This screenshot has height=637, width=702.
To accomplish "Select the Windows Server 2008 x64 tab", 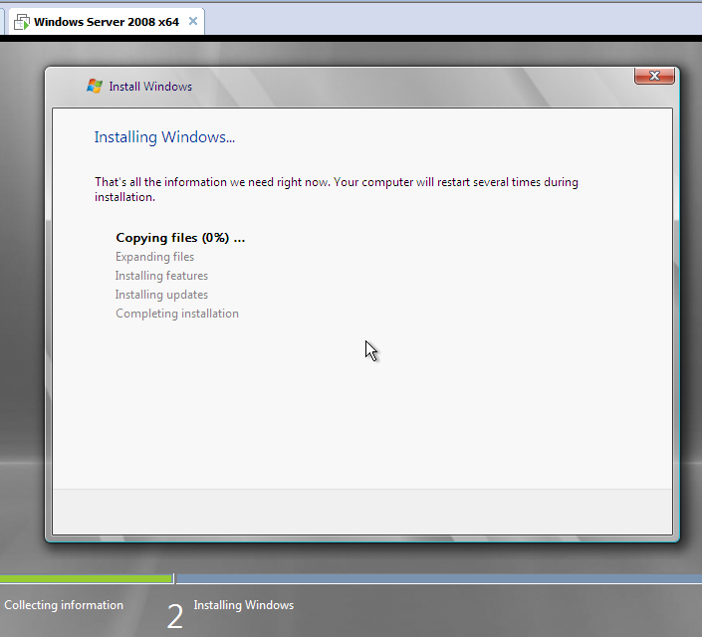I will click(107, 22).
